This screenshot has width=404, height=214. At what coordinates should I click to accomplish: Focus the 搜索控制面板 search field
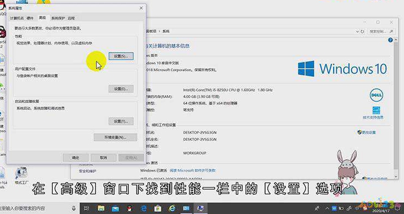pyautogui.click(x=381, y=31)
